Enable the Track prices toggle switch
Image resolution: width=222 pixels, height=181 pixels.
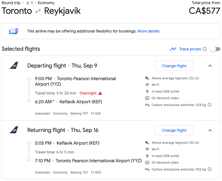[215, 49]
